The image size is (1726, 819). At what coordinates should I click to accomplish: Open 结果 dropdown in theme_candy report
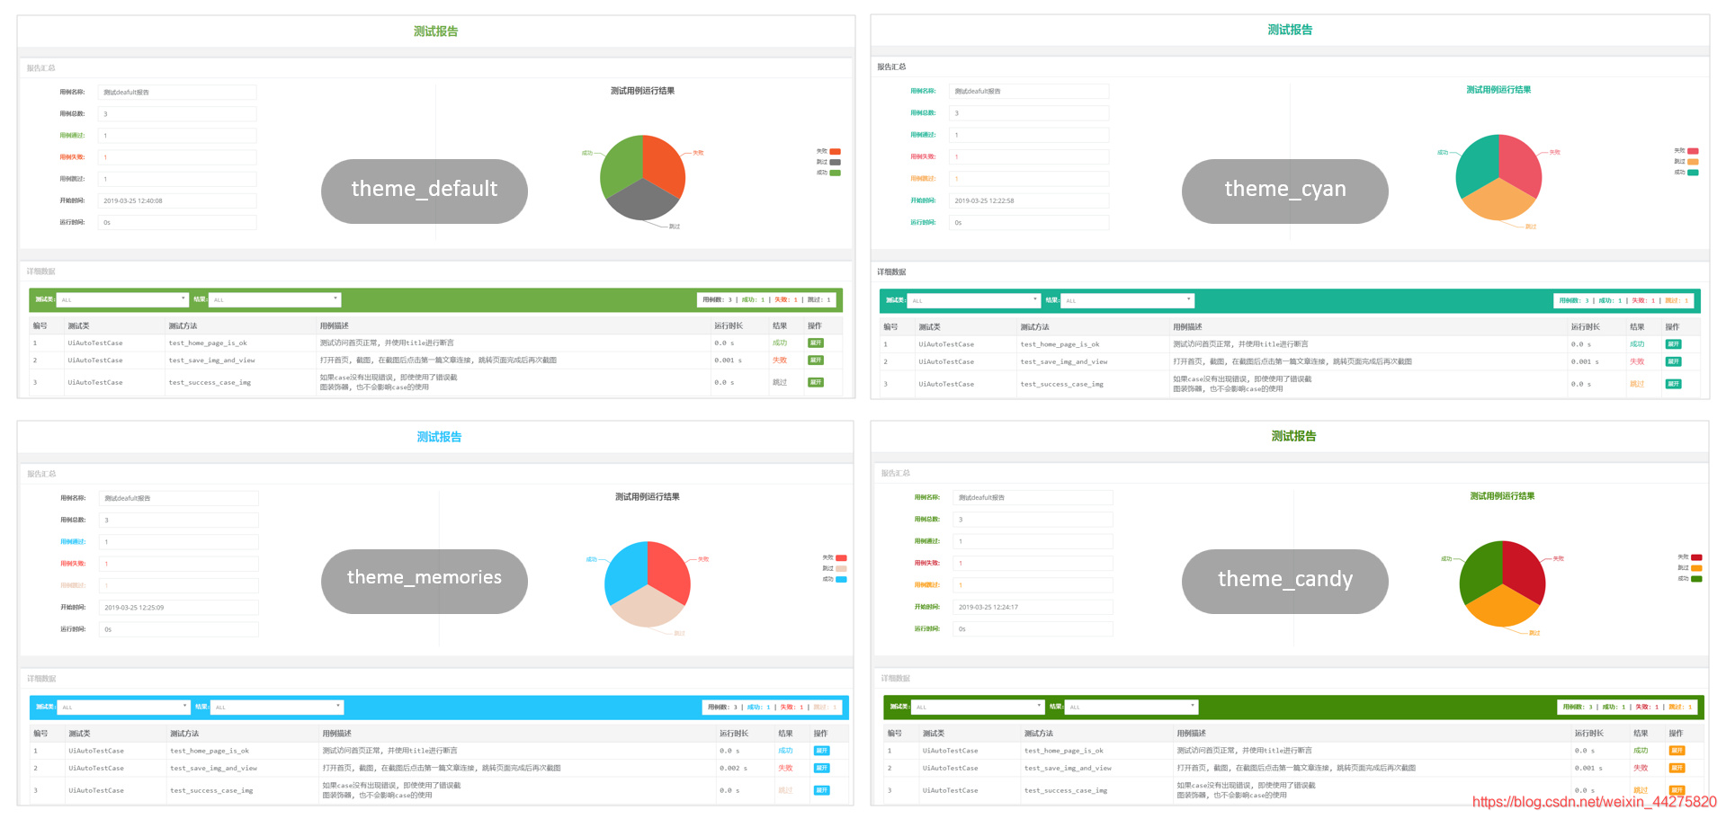(1131, 707)
